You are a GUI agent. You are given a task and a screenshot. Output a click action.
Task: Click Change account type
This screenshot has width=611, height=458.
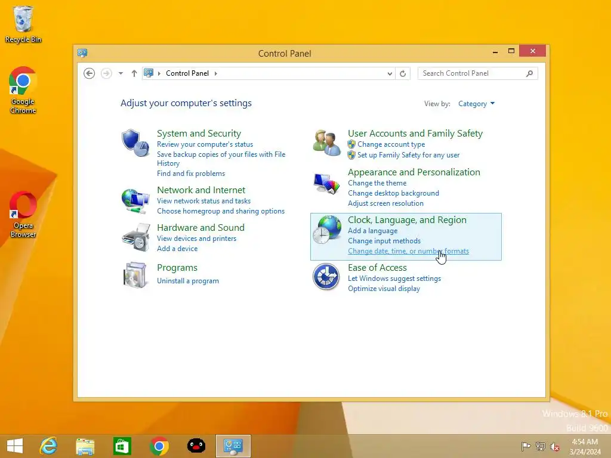(x=391, y=144)
